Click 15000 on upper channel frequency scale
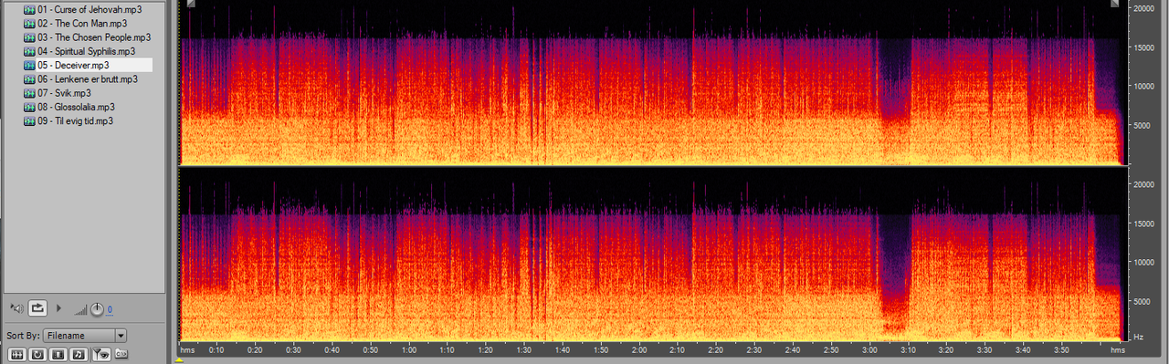 pos(1145,47)
